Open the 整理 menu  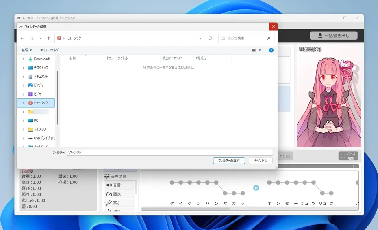coord(26,50)
